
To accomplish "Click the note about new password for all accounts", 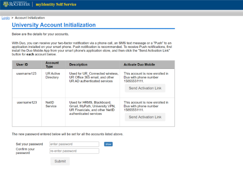I will pos(67,134).
